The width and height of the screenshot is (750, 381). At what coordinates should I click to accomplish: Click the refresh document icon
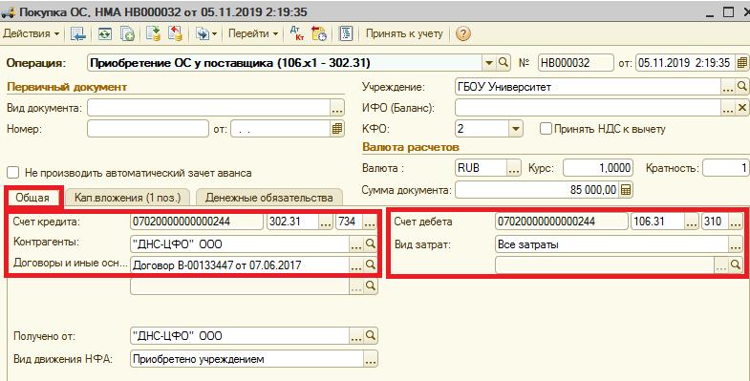[x=105, y=34]
